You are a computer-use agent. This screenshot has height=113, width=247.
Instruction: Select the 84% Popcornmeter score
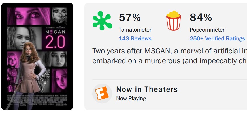click(201, 17)
